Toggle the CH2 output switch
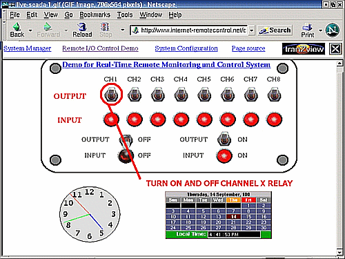Viewport: 345px width, 259px height. (135, 95)
